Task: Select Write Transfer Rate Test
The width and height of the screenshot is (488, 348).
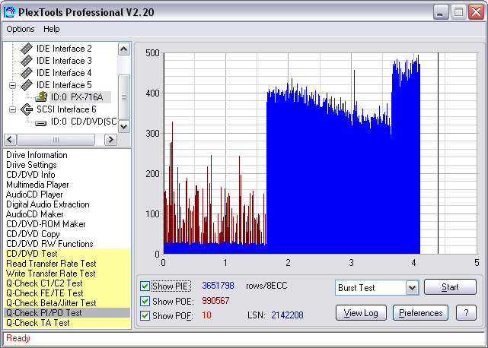Action: (67, 274)
